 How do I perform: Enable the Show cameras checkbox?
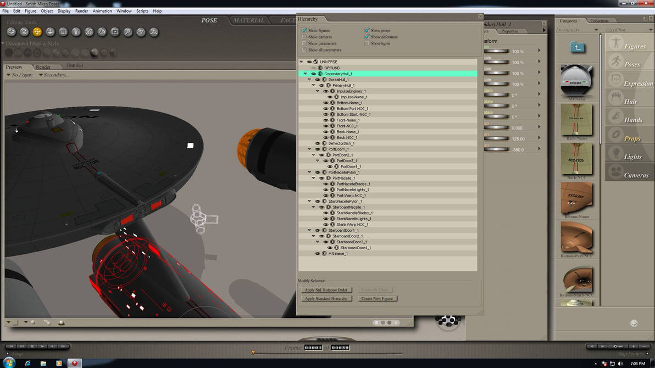pos(304,37)
